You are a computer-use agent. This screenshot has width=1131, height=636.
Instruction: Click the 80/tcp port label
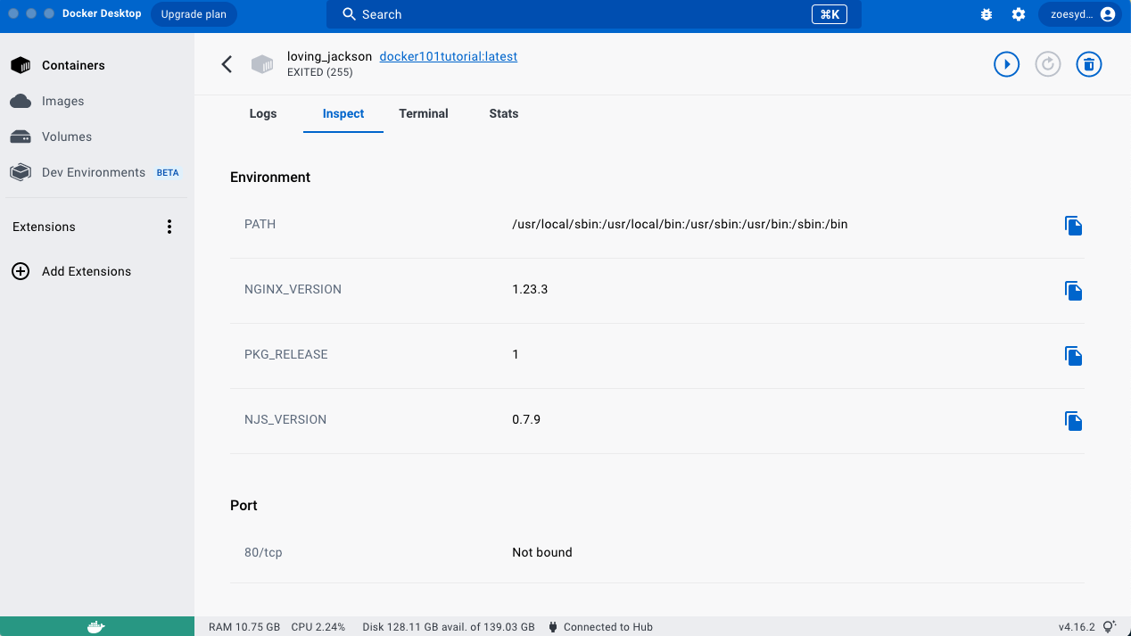point(263,552)
